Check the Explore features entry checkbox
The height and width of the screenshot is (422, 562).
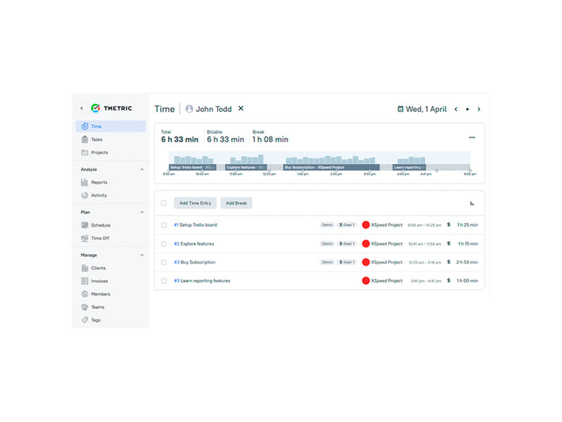(164, 243)
